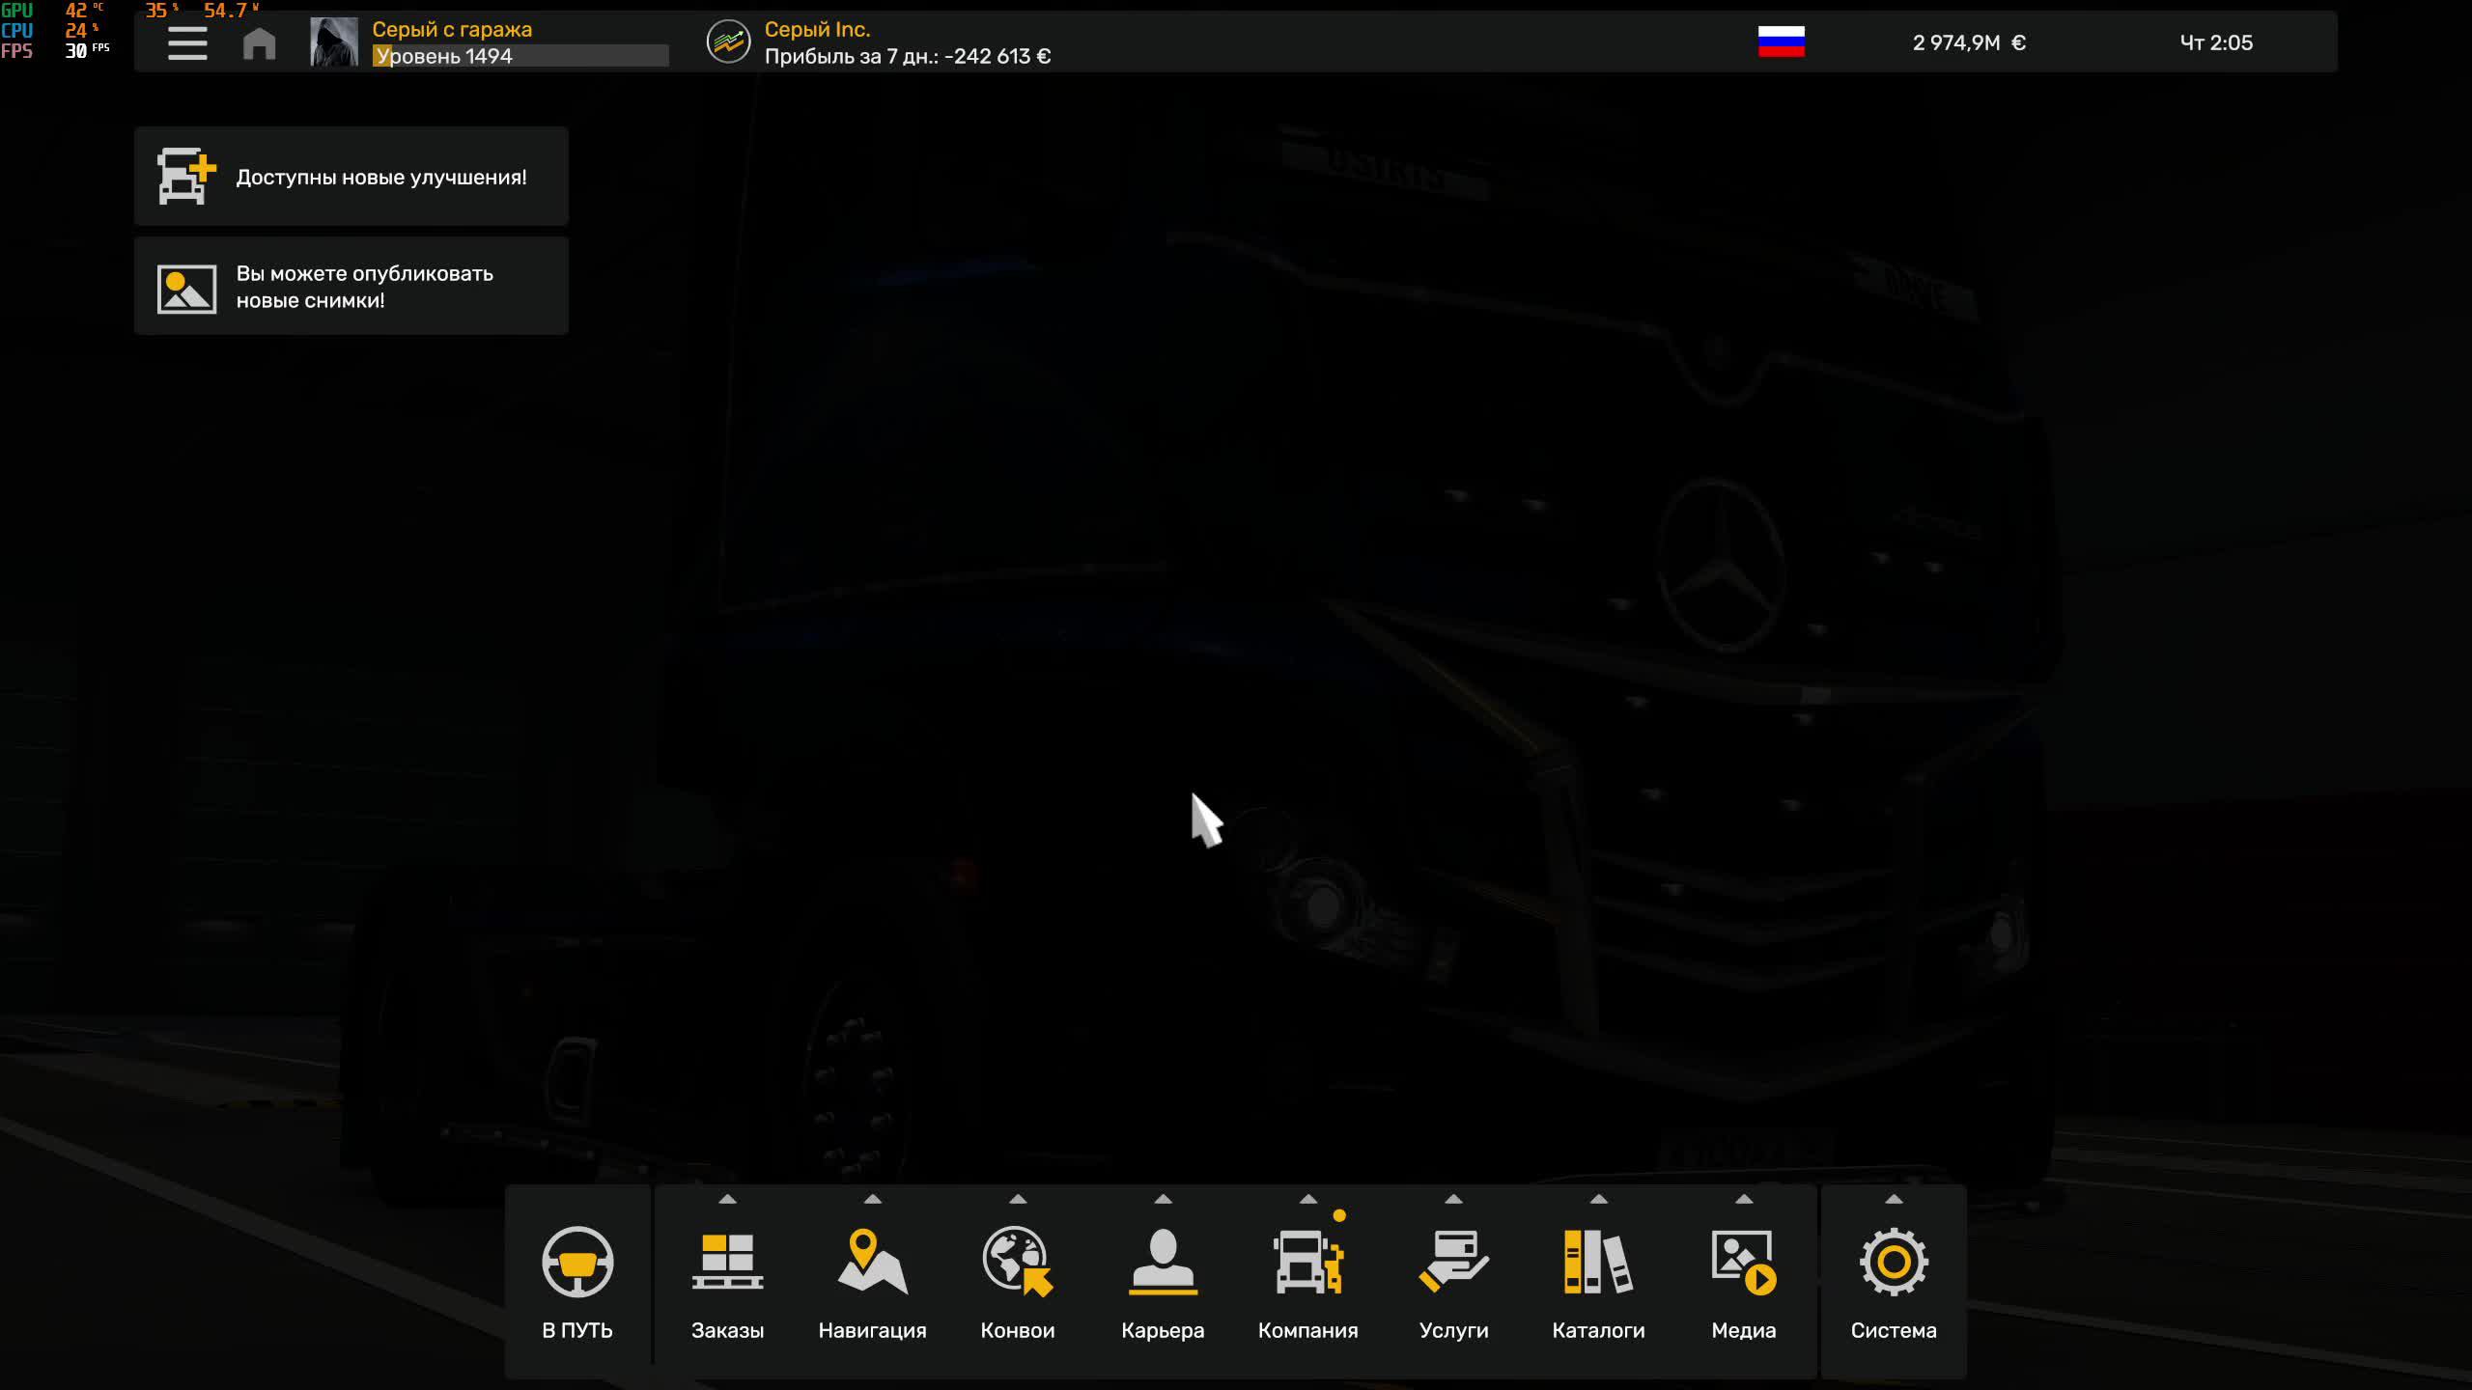Open the Доступны новые улучшения notification
Image resolution: width=2472 pixels, height=1390 pixels.
(351, 177)
